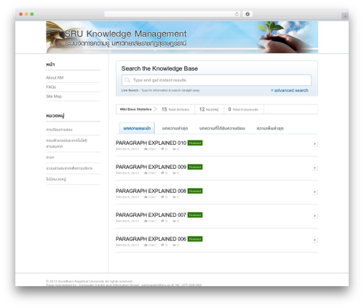Open article PARAGRAPH EXPLAINED 009
This screenshot has height=308, width=364.
coord(151,167)
